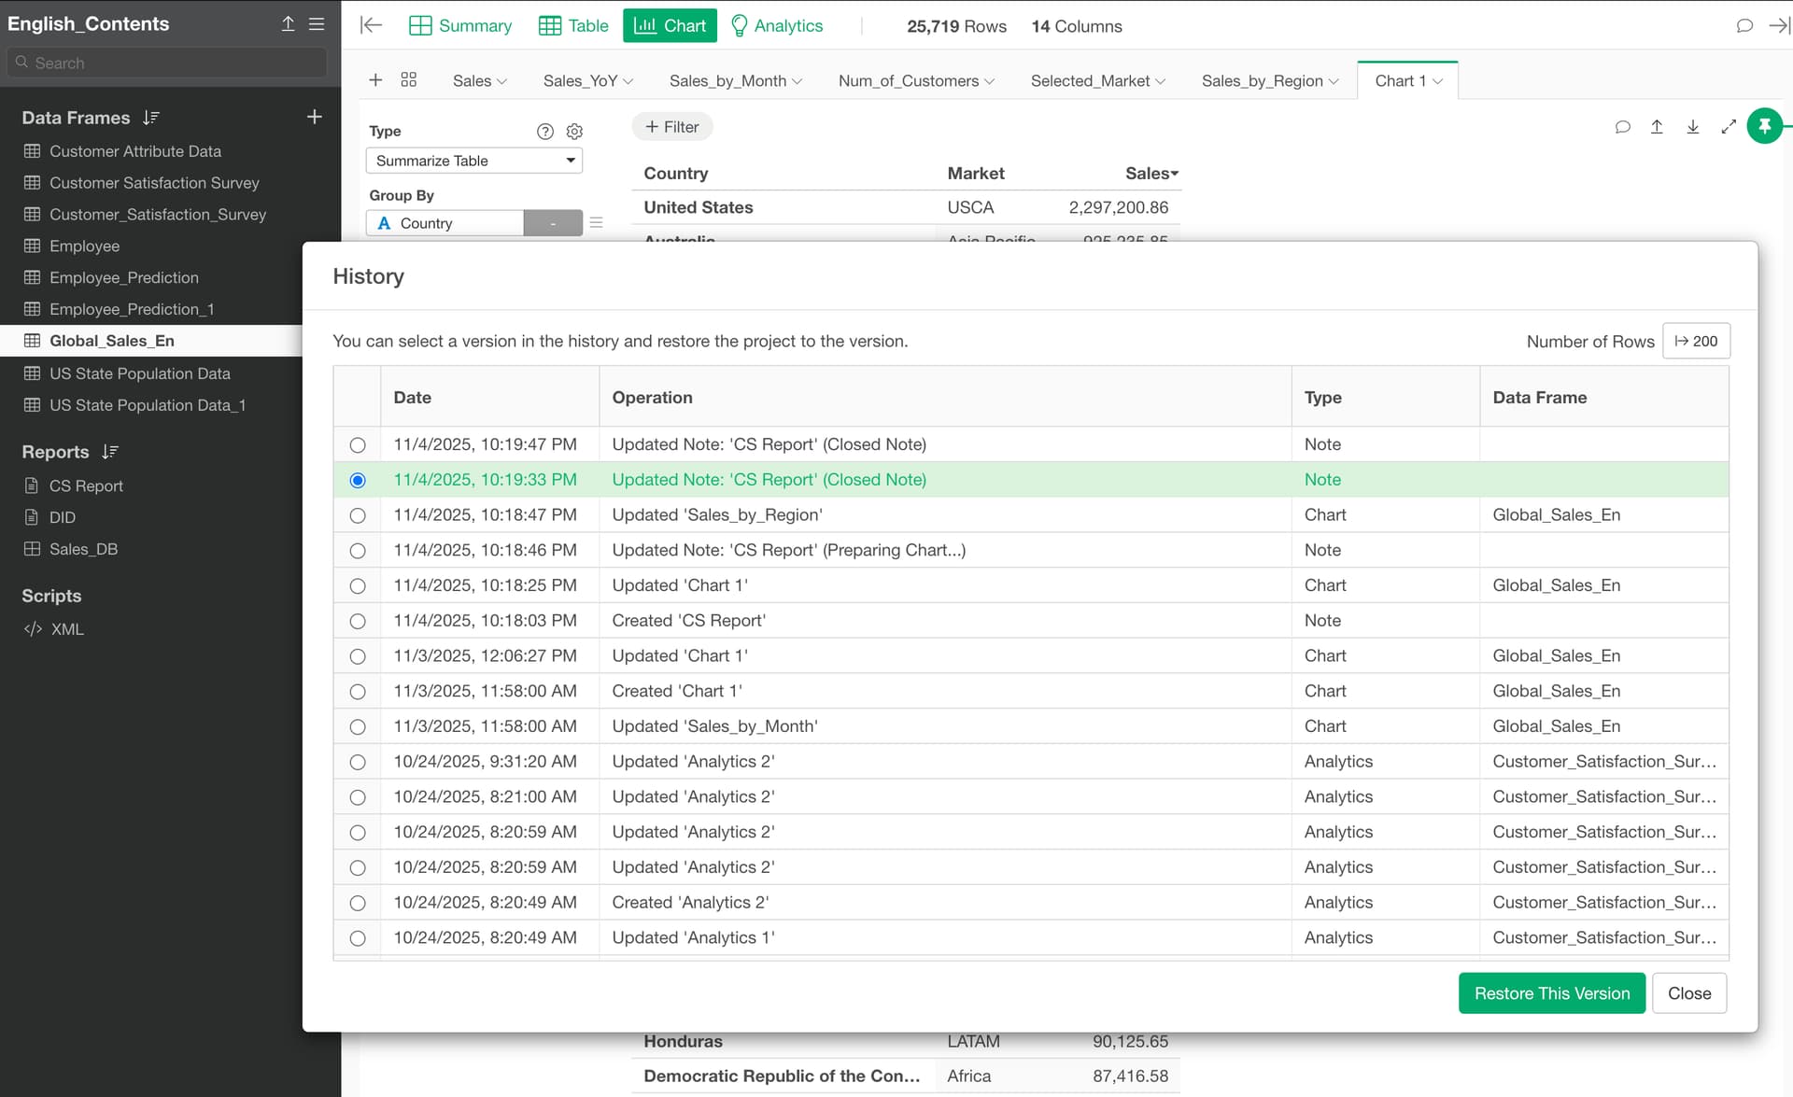Image resolution: width=1793 pixels, height=1097 pixels.
Task: Select the Created 'CS Report' version radio
Action: coord(358,621)
